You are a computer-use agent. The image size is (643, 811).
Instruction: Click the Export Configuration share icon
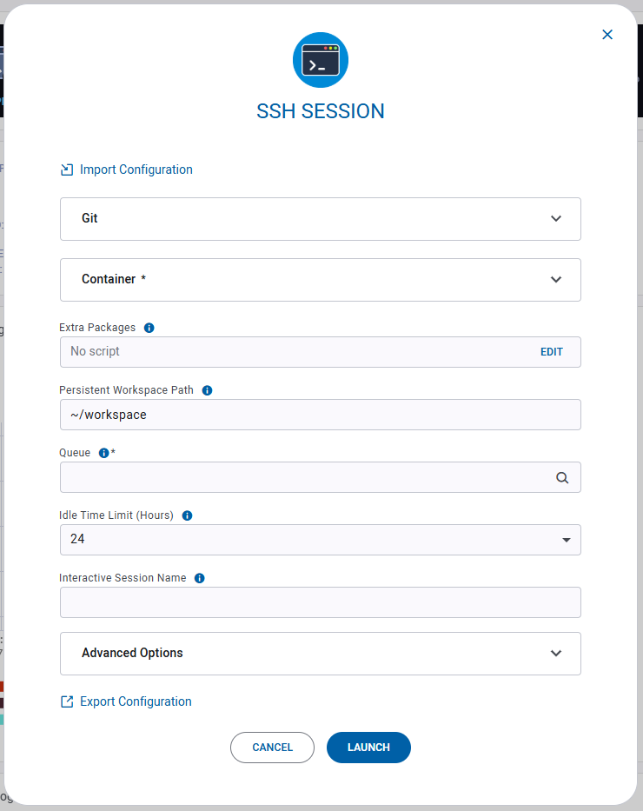pos(67,701)
